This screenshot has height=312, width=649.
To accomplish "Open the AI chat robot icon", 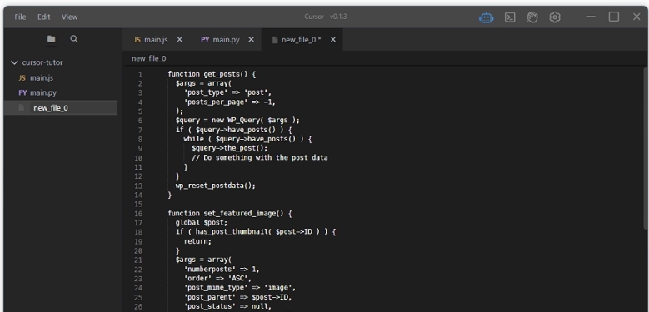I will coord(487,17).
